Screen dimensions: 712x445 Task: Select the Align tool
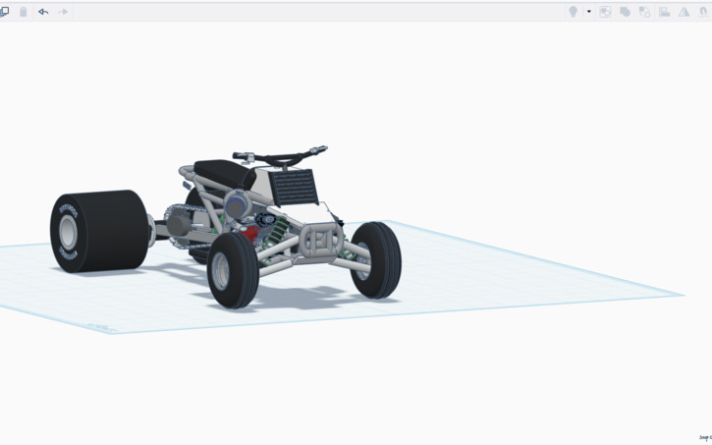coord(664,12)
